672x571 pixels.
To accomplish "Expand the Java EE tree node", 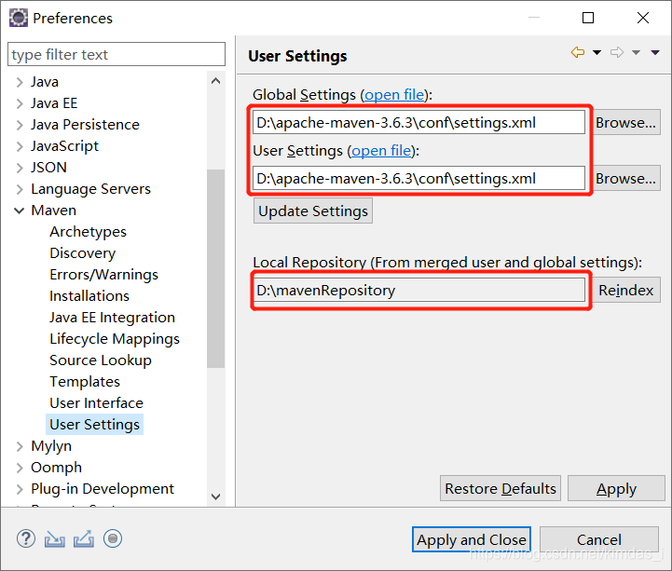I will pyautogui.click(x=20, y=103).
